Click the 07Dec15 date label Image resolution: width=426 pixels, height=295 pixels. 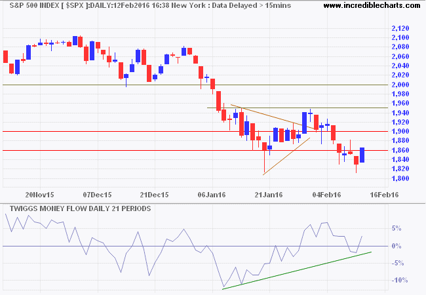click(97, 195)
